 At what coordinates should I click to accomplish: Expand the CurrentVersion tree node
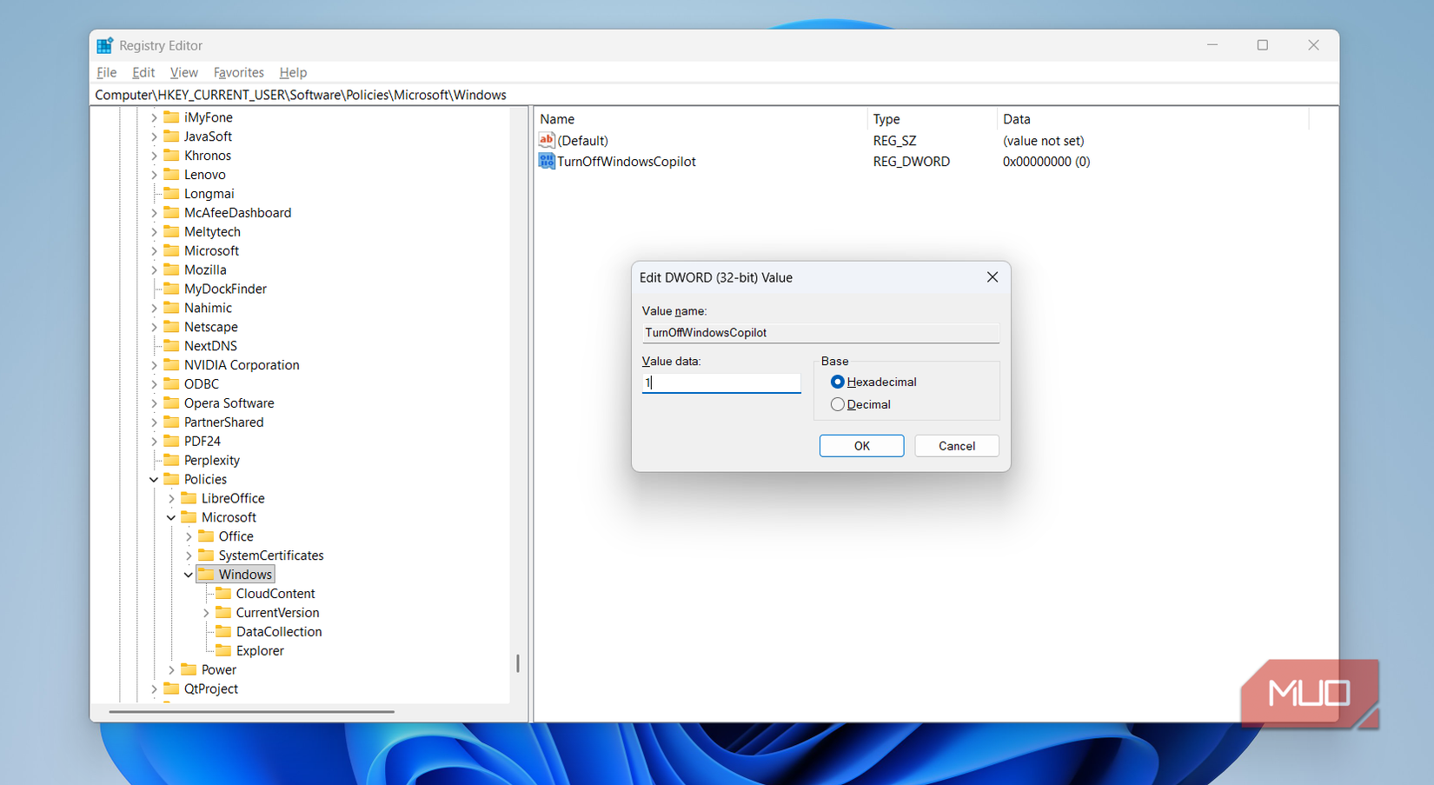(x=206, y=613)
